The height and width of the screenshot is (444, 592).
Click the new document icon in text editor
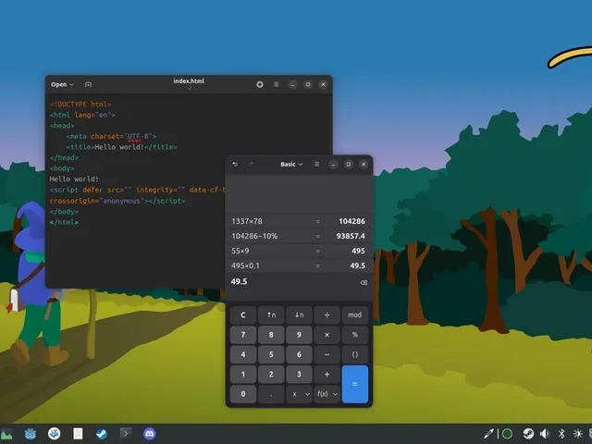(x=88, y=84)
